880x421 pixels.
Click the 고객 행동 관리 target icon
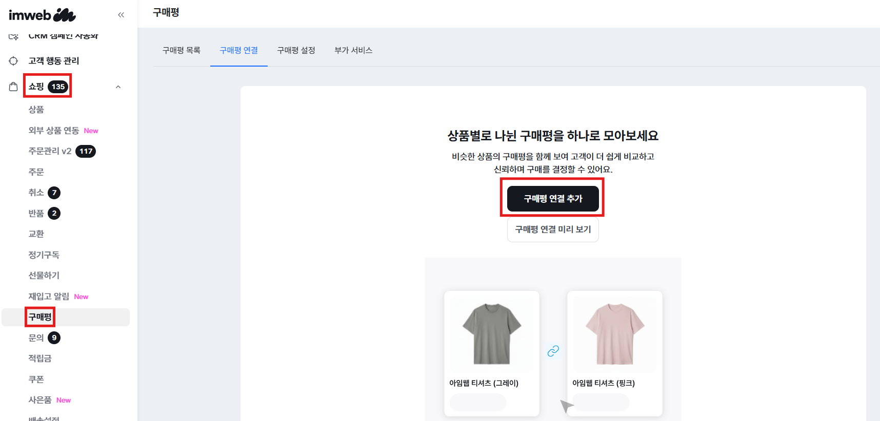(13, 61)
